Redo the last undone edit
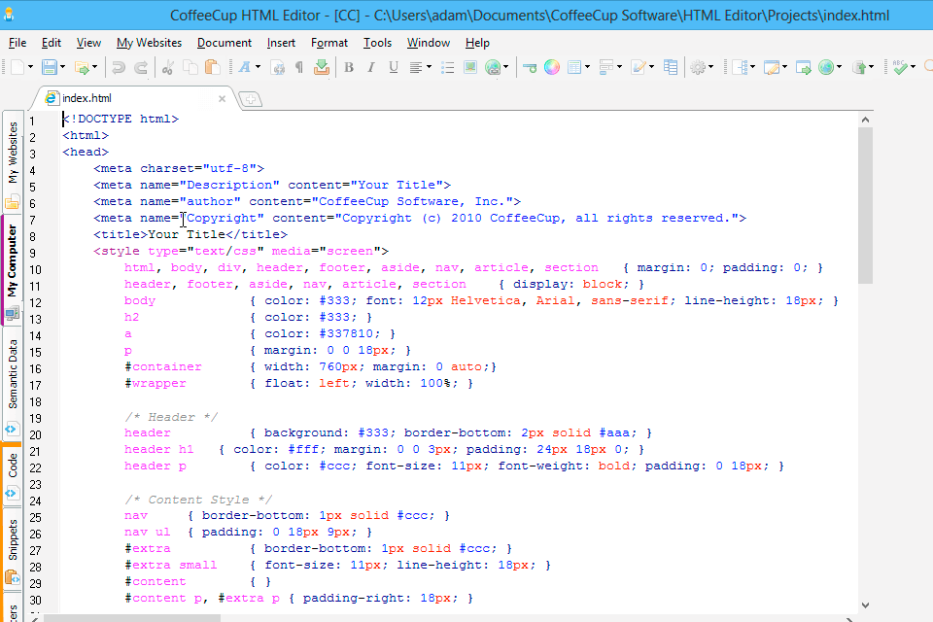The image size is (933, 622). pos(141,67)
